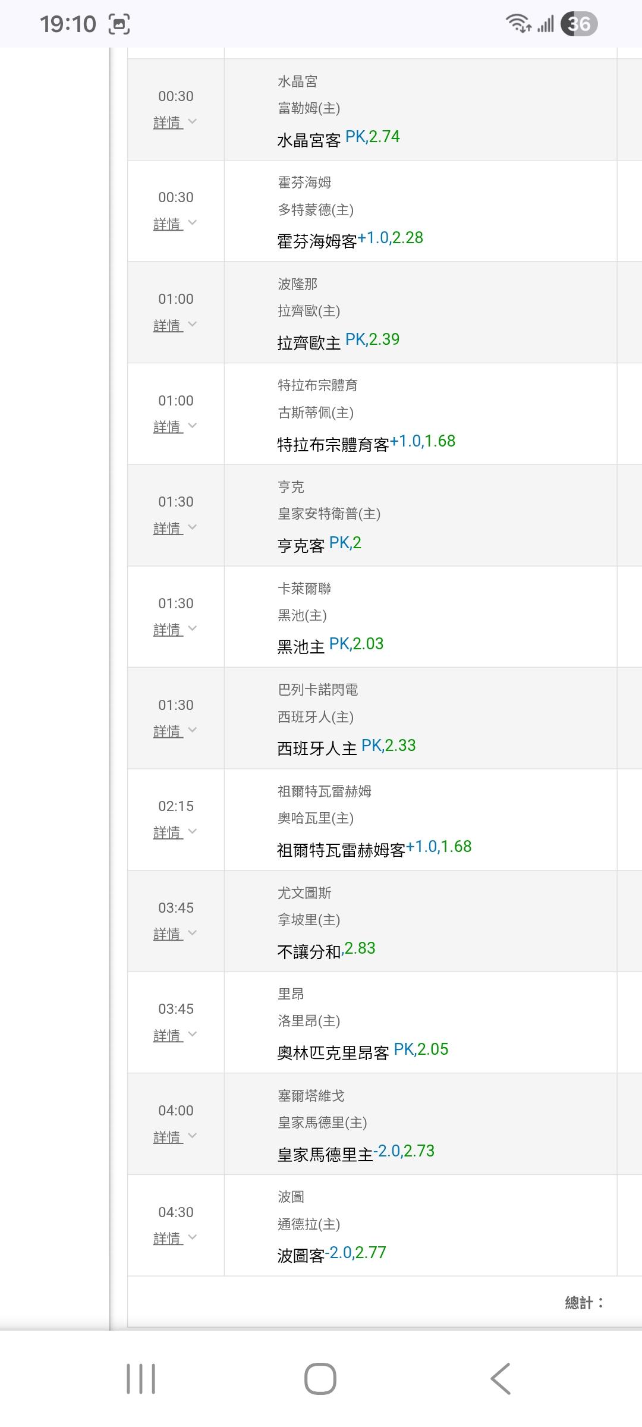The image size is (642, 1427).
Task: Expand details chevron for 水晶宮 match
Action: coord(192,122)
